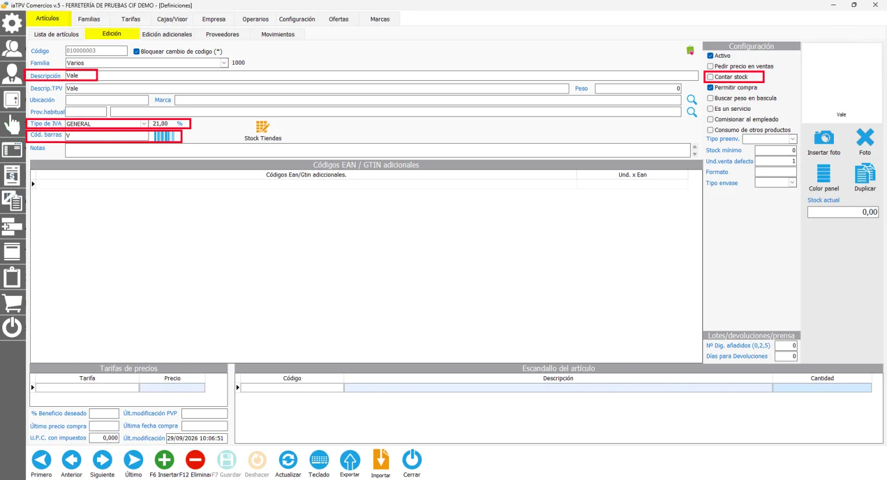Open the Tipo de IVA dropdown
The height and width of the screenshot is (480, 887).
[144, 124]
